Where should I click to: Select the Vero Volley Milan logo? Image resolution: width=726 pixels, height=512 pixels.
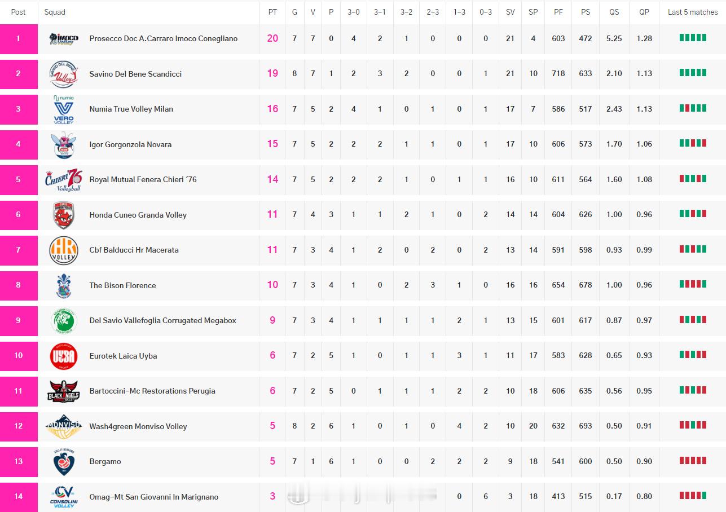(64, 109)
